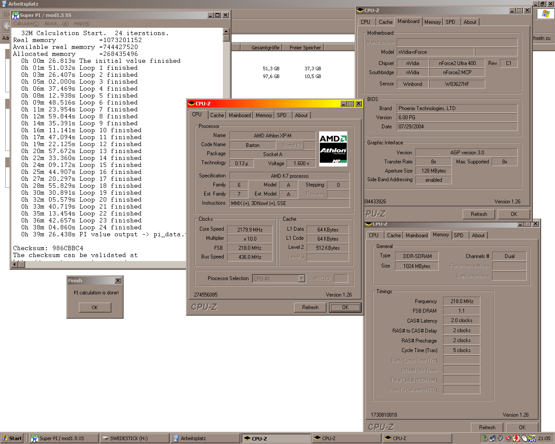Expand the Processor Selection CPU #1 dropdown
Image resolution: width=555 pixels, height=444 pixels.
coord(302,278)
